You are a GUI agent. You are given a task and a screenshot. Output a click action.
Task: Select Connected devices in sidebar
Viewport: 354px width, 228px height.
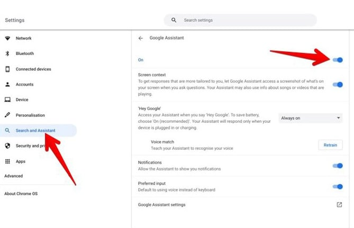[x=33, y=69]
